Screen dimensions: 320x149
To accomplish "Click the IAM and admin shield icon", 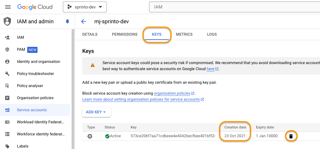I will pyautogui.click(x=7, y=21).
